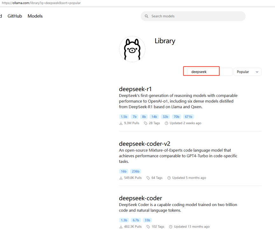Screen dimensions: 275x230
Task: Click the search magnifier icon
Action: coord(147,16)
